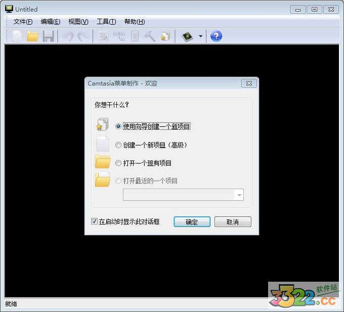344x312 pixels.
Task: Click the grey device toolbar icon
Action: click(x=135, y=36)
